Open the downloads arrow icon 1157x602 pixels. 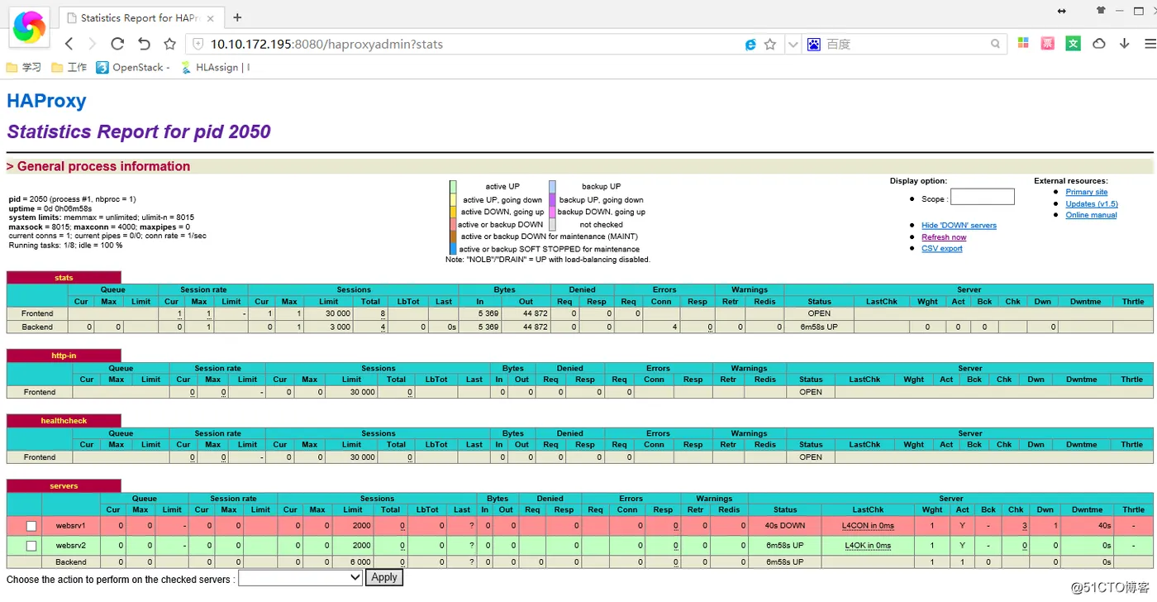[1125, 43]
